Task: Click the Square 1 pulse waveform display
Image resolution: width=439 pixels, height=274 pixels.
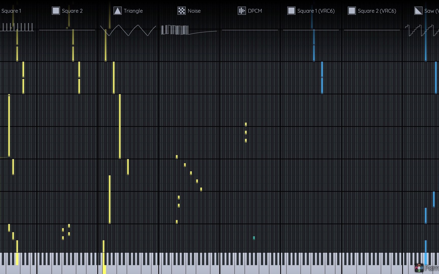Action: coord(17,27)
